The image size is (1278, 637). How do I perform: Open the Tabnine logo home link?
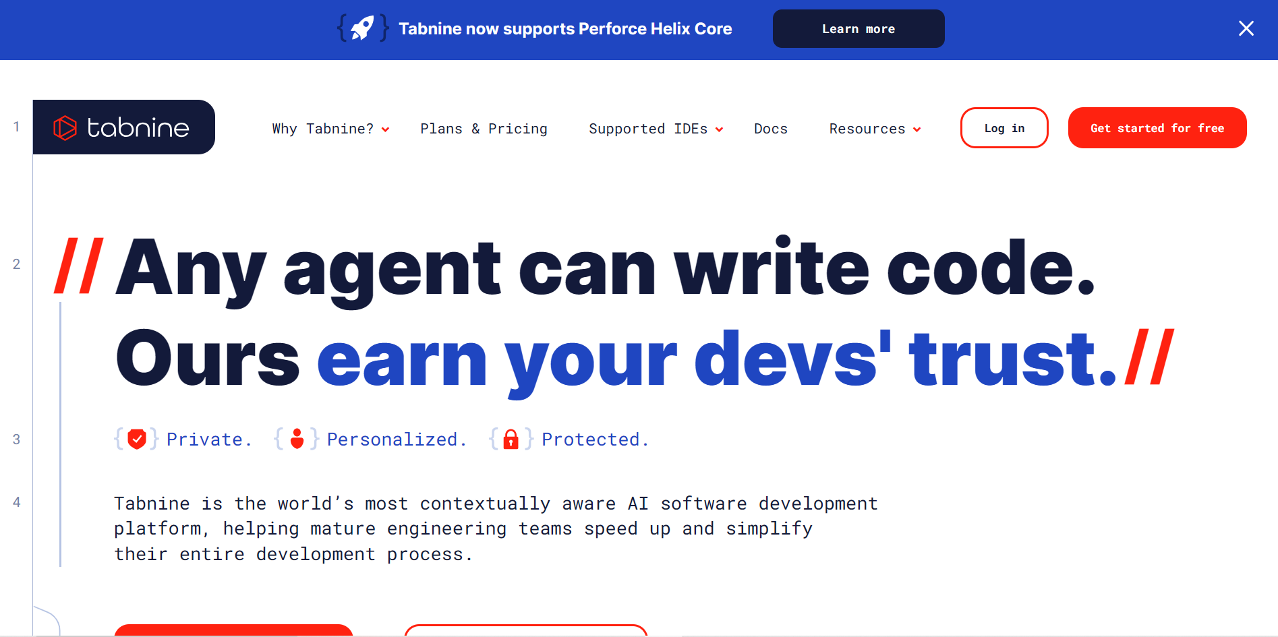(124, 127)
